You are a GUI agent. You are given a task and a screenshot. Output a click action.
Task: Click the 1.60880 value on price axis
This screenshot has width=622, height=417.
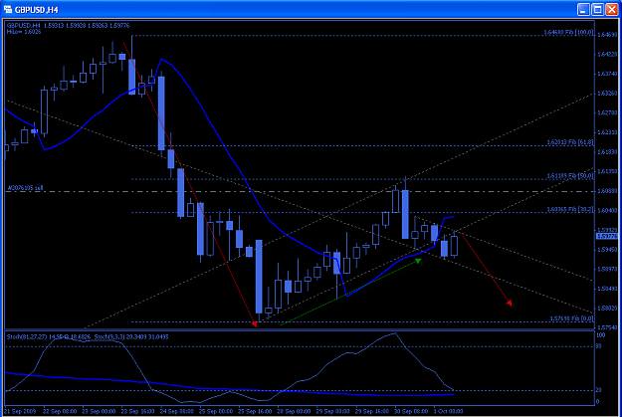(607, 191)
